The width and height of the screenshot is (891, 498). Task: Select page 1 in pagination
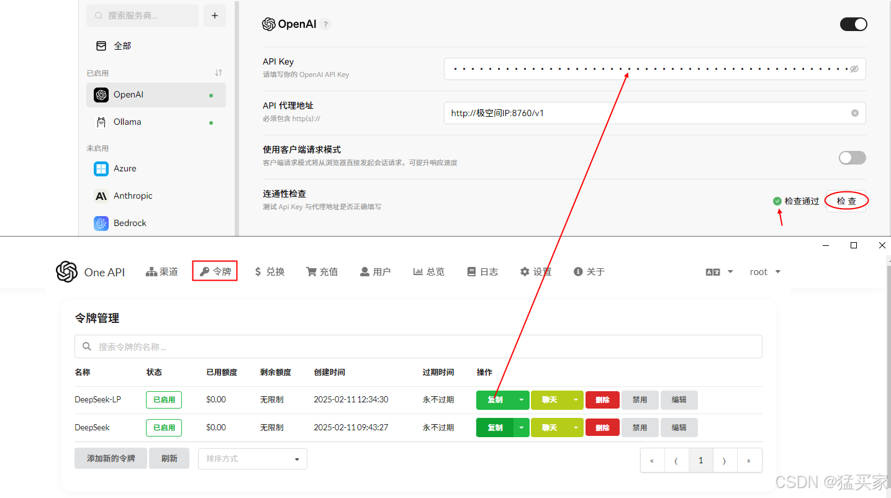[x=701, y=461]
